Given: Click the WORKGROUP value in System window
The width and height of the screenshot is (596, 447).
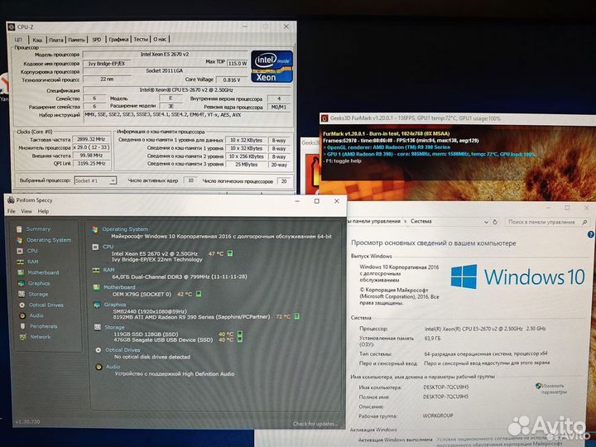Looking at the screenshot, I should pyautogui.click(x=438, y=416).
